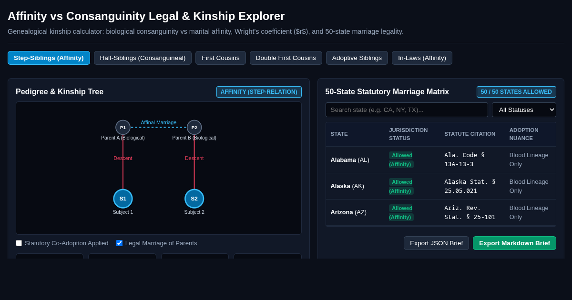The image size is (572, 300).
Task: Click the Descent label under Parent B
Action: point(194,158)
